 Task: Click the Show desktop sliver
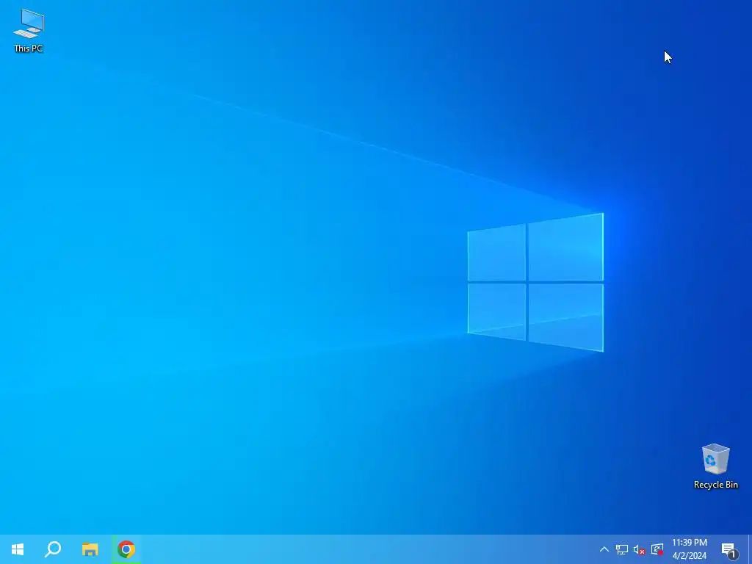click(x=750, y=549)
